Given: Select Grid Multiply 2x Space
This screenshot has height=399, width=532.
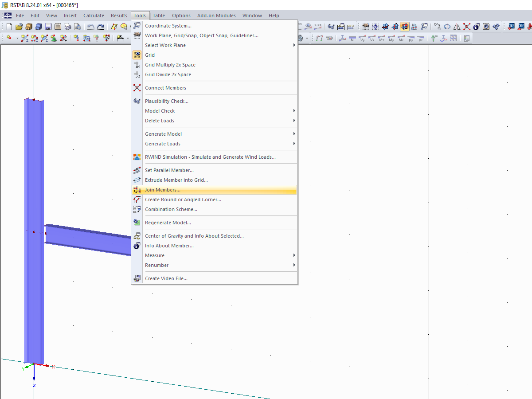Looking at the screenshot, I should (x=214, y=65).
